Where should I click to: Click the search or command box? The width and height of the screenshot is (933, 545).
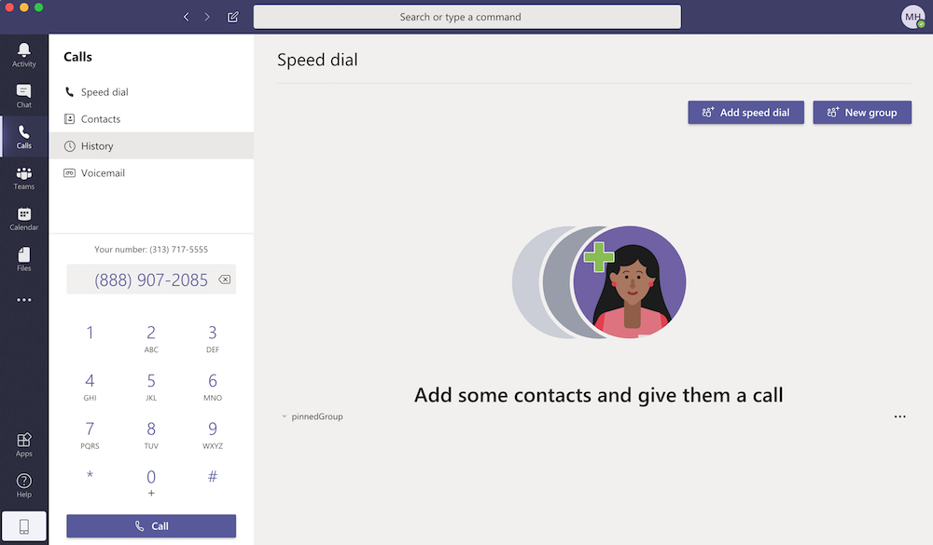point(467,17)
